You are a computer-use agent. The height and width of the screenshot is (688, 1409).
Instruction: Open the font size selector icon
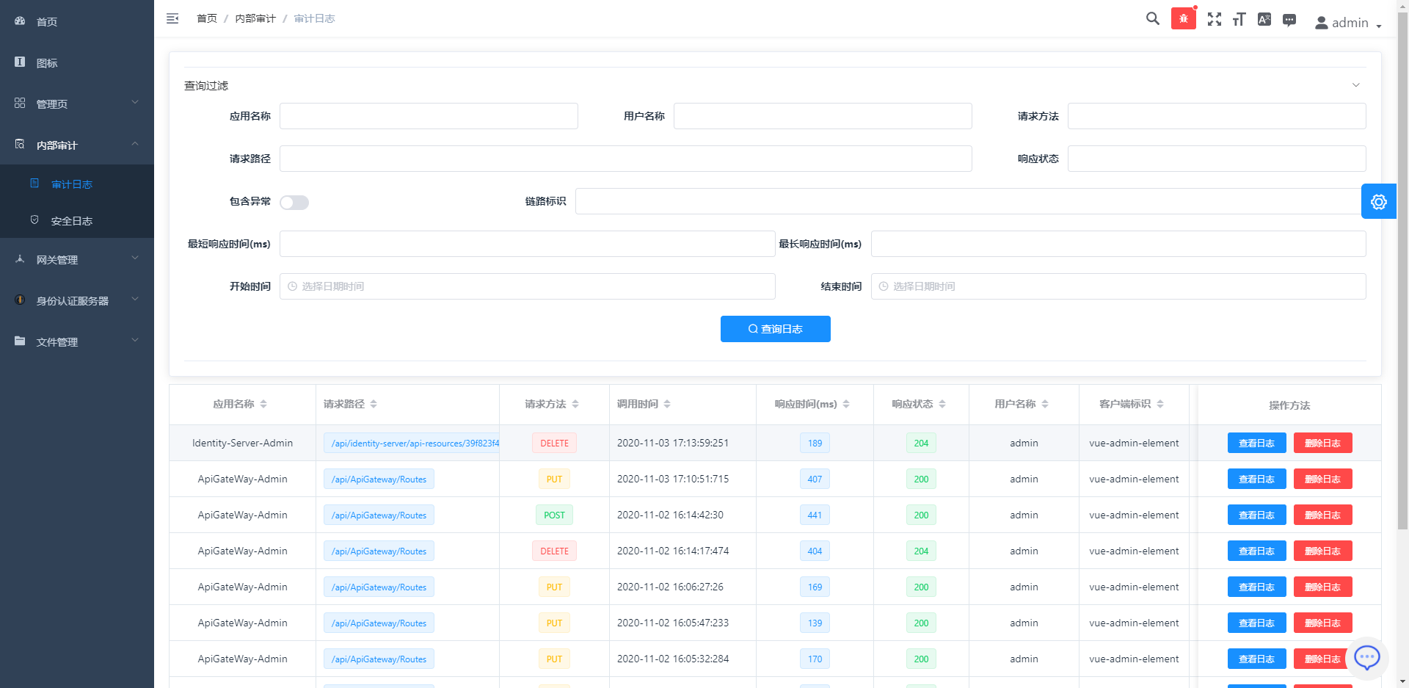1239,20
